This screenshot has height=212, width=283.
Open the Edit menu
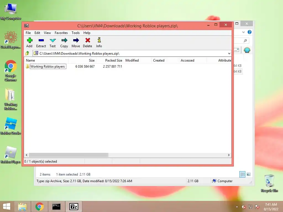click(37, 33)
